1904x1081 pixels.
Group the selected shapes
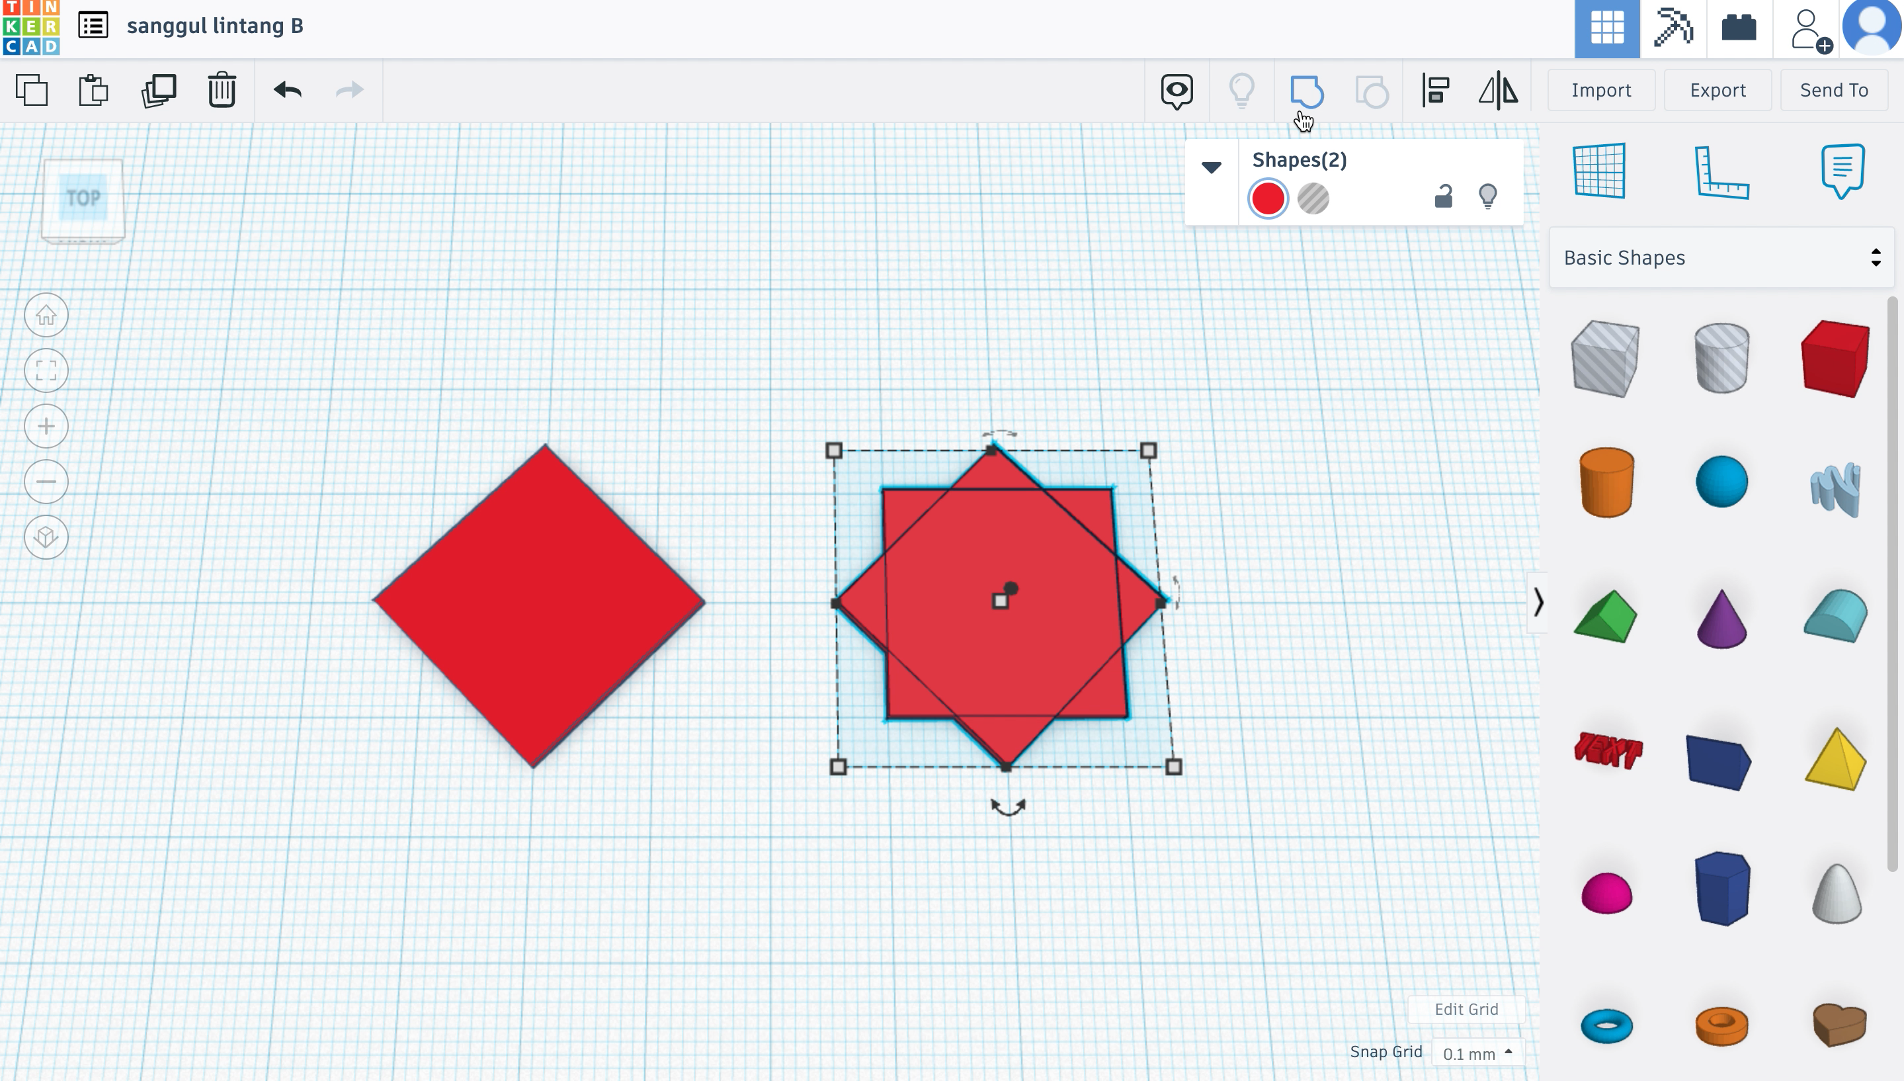(1307, 91)
